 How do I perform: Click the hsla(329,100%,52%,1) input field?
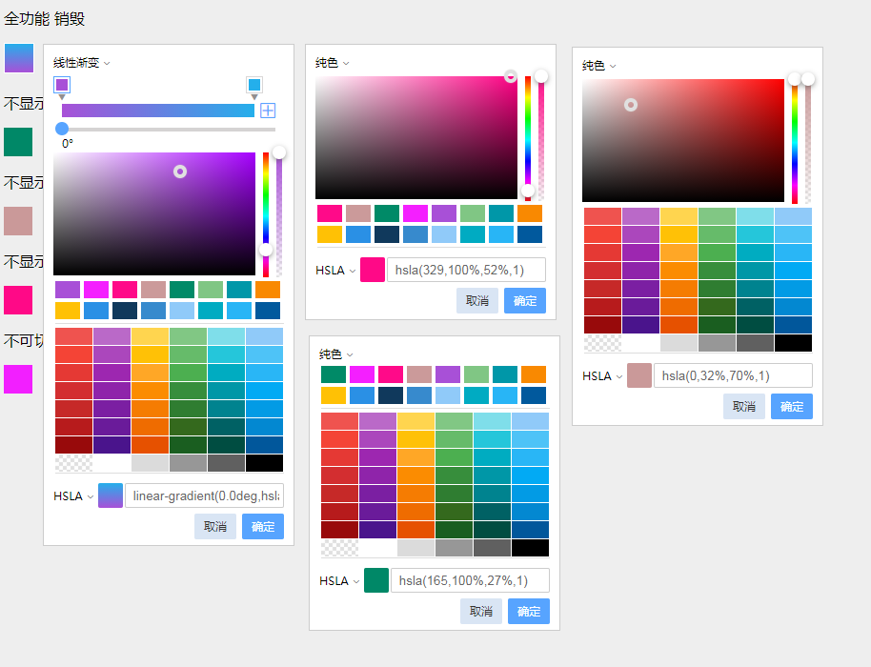pos(466,270)
